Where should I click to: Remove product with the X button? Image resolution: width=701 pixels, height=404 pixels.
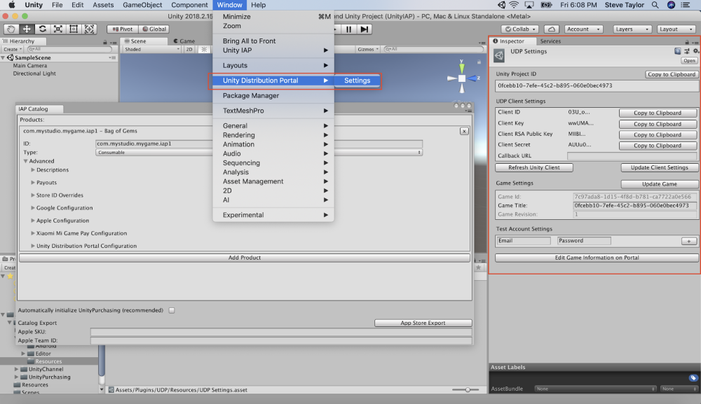(464, 131)
